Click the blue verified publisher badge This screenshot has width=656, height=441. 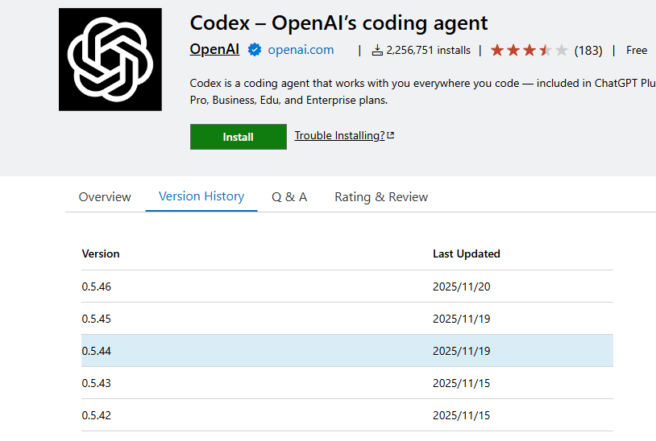click(255, 50)
